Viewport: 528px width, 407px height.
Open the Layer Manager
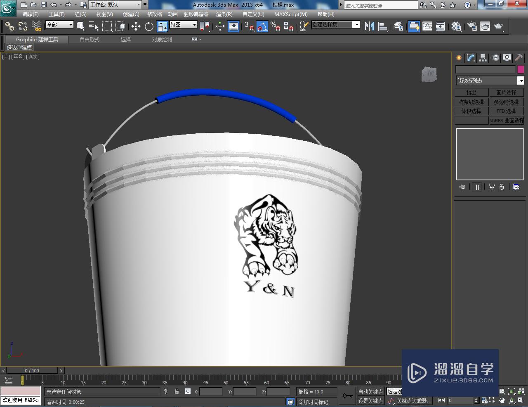(398, 26)
